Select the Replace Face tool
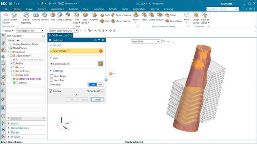The image size is (257, 144). point(160,17)
